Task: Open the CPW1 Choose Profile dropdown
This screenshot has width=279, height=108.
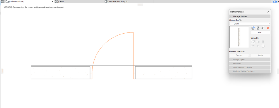Action: [x=250, y=24]
